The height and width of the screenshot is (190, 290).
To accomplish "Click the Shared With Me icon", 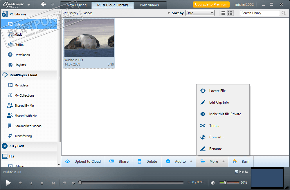I will [10, 115].
